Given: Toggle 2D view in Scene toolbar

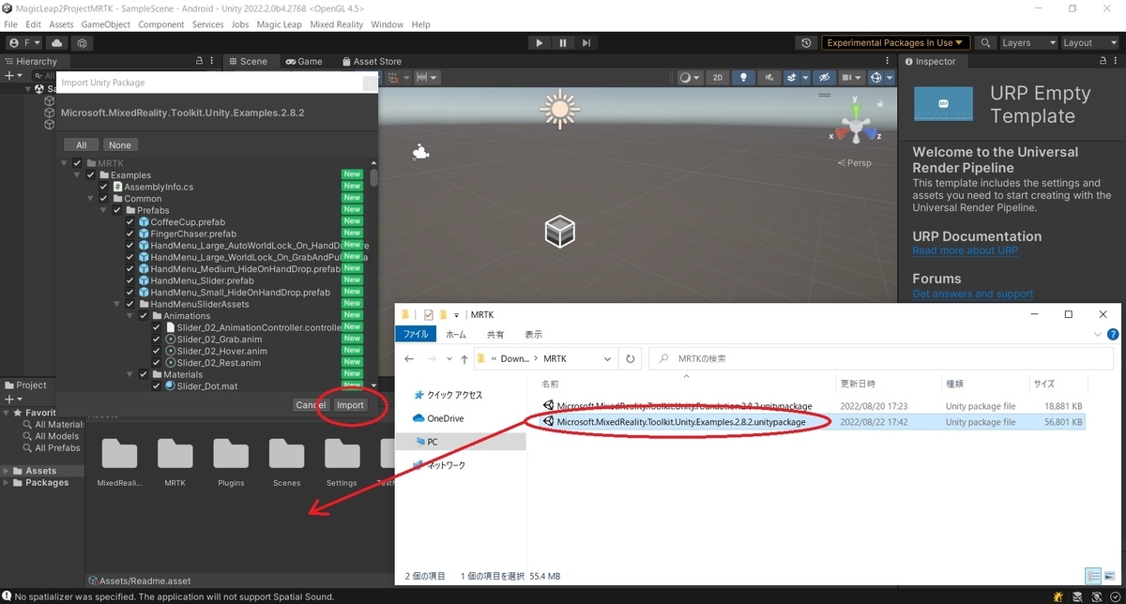Looking at the screenshot, I should (717, 78).
